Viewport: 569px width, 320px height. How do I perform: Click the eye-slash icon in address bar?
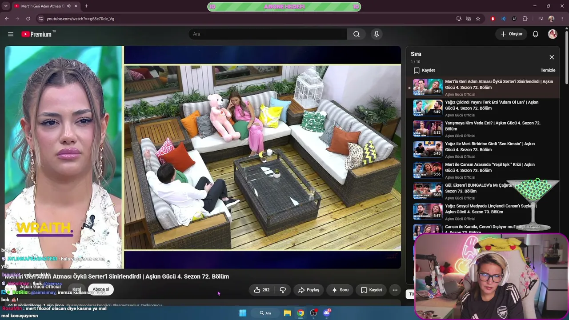pos(469,19)
